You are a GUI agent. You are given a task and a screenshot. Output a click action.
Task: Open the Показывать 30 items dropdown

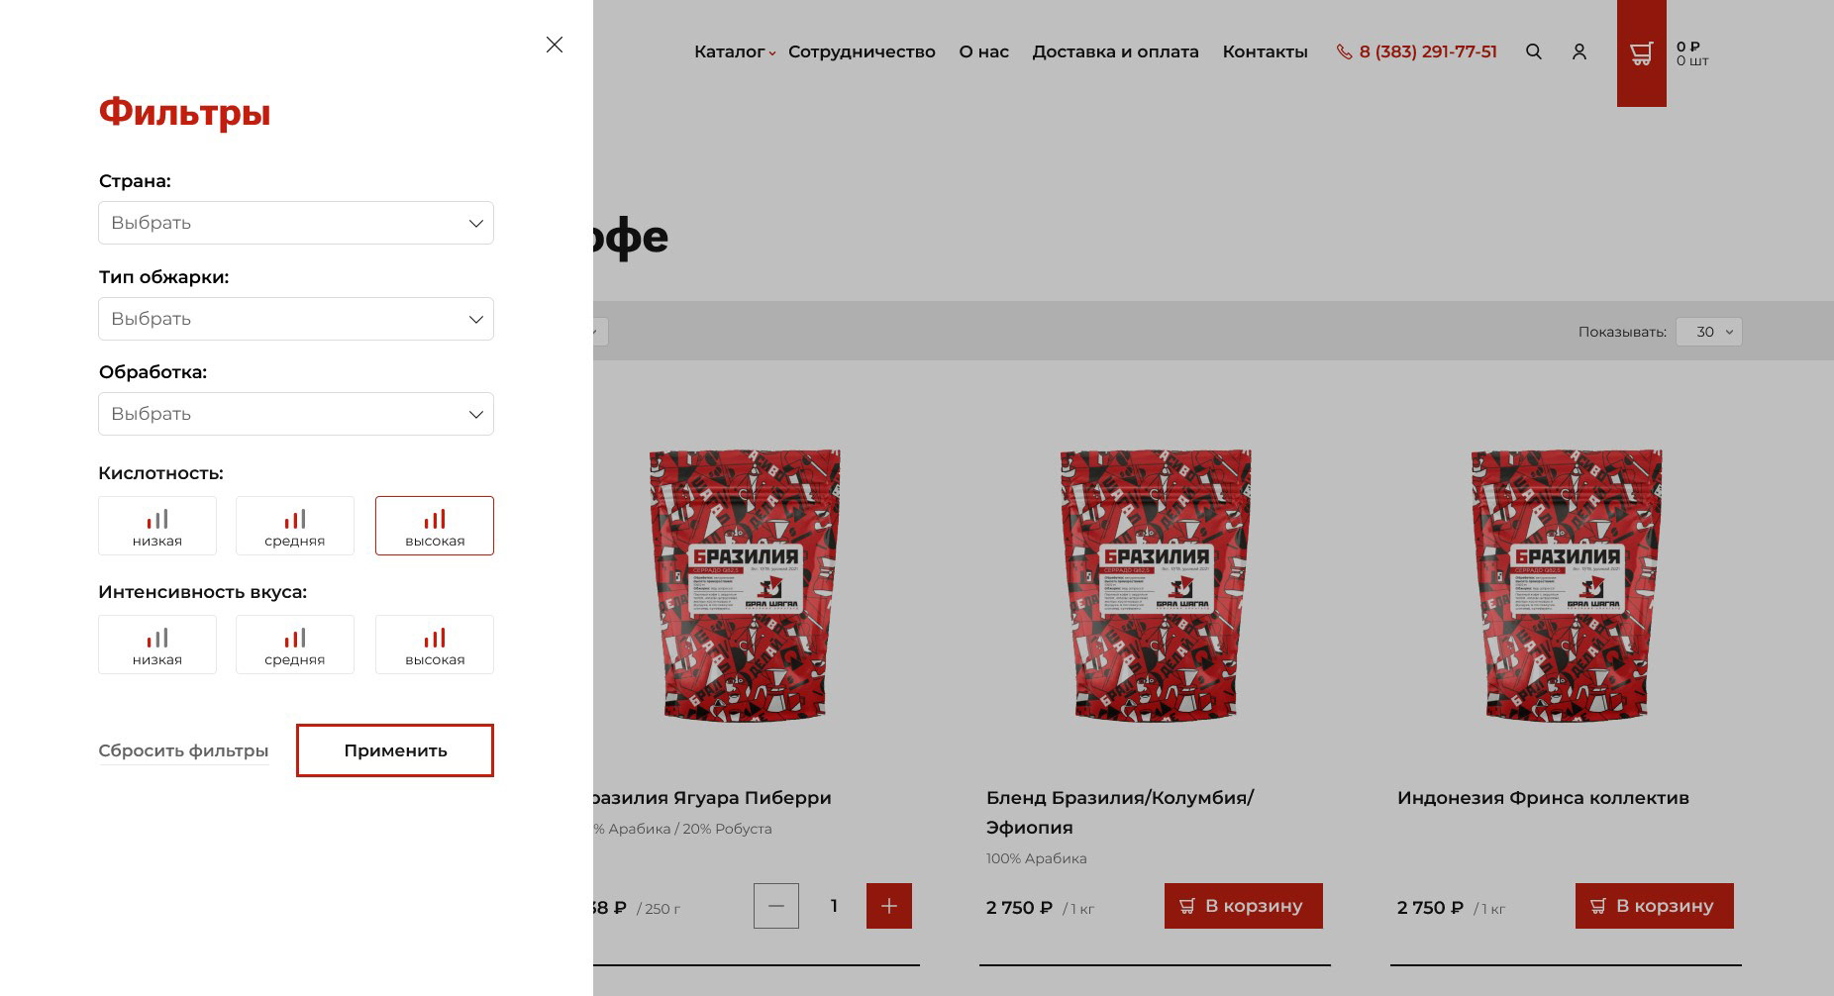[x=1708, y=332]
